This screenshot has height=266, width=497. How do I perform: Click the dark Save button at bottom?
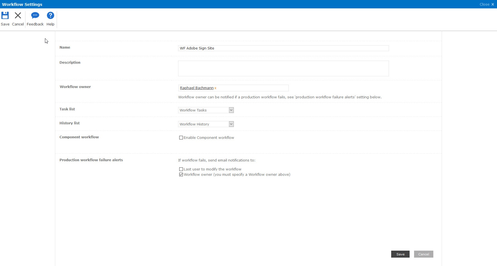click(400, 254)
